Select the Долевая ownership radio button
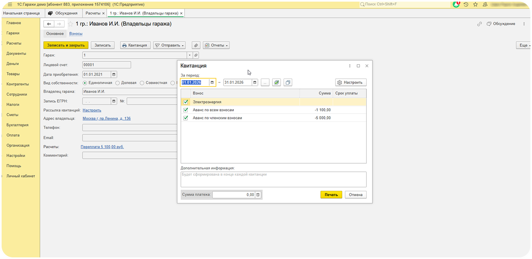Image resolution: width=532 pixels, height=259 pixels. click(117, 83)
